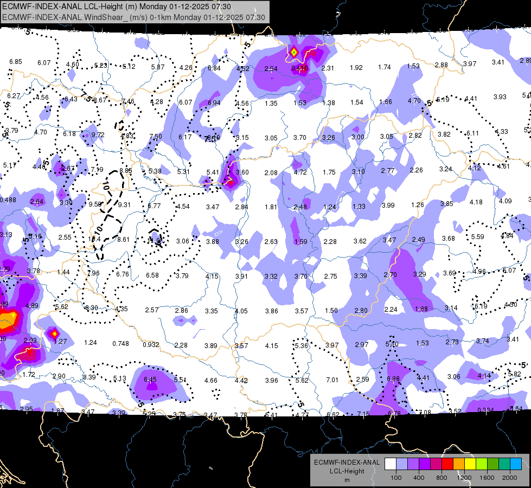531x488 pixels.
Task: Select the grid value 5.13
Action: [x=120, y=378]
